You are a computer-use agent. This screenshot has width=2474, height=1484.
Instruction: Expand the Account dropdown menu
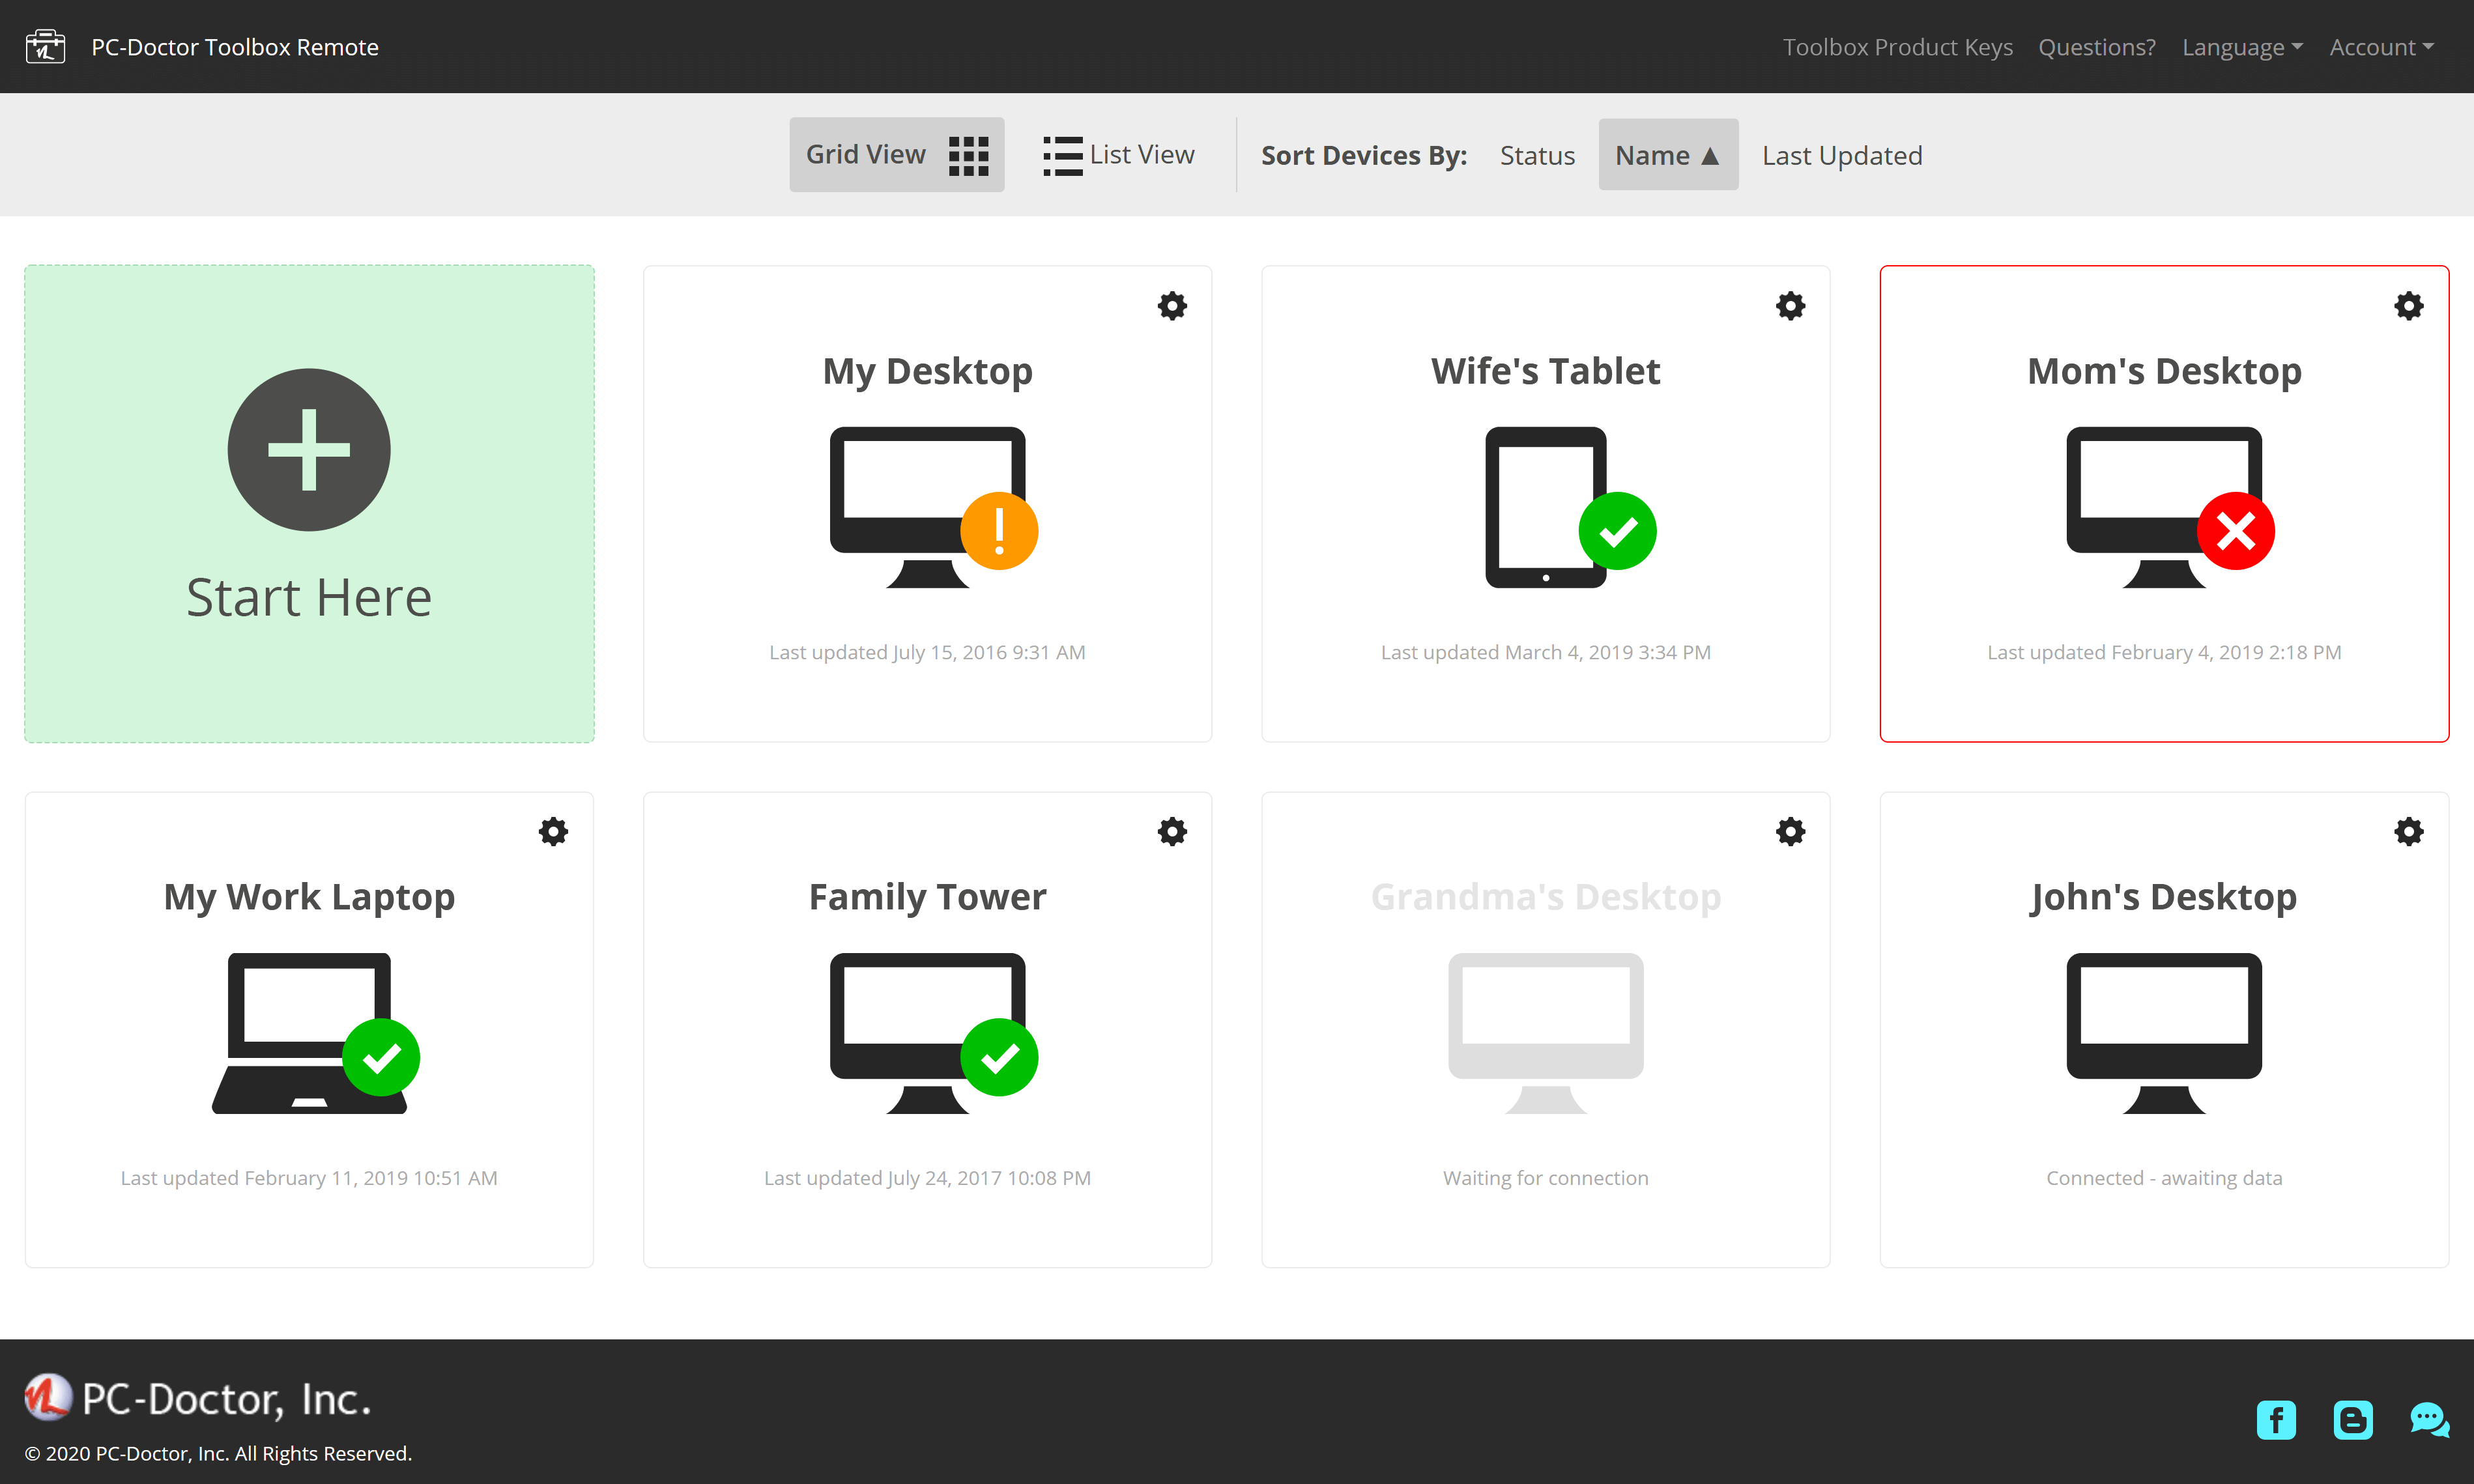click(x=2381, y=47)
